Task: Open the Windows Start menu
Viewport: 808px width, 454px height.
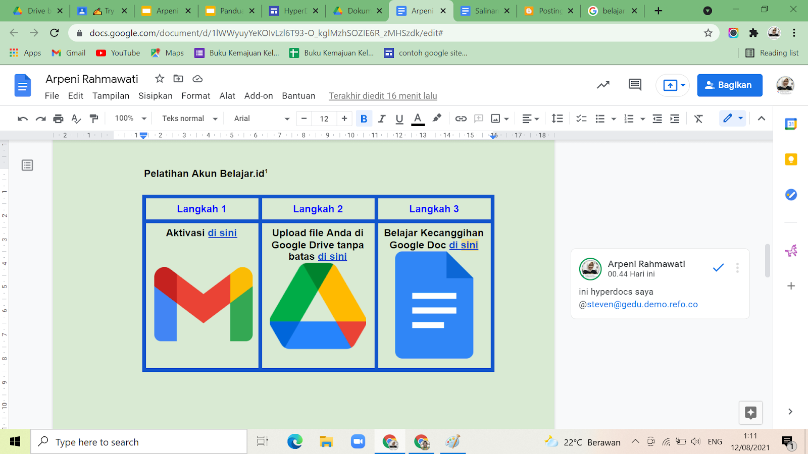Action: tap(15, 442)
